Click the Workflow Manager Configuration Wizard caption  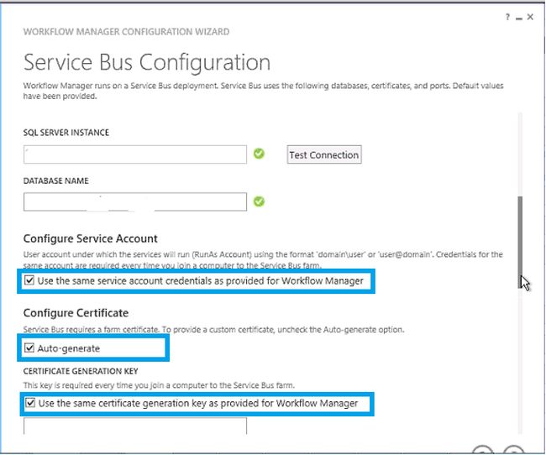click(x=126, y=32)
